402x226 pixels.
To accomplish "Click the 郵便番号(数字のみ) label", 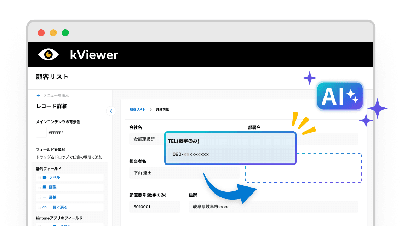I will click(x=148, y=195).
